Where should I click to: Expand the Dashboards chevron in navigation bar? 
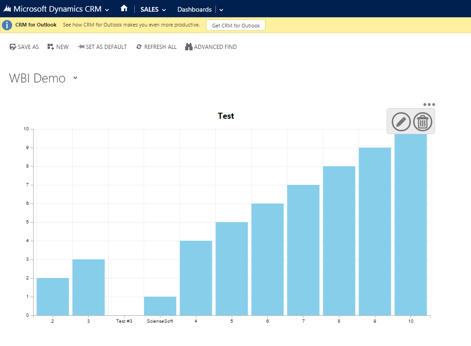221,10
